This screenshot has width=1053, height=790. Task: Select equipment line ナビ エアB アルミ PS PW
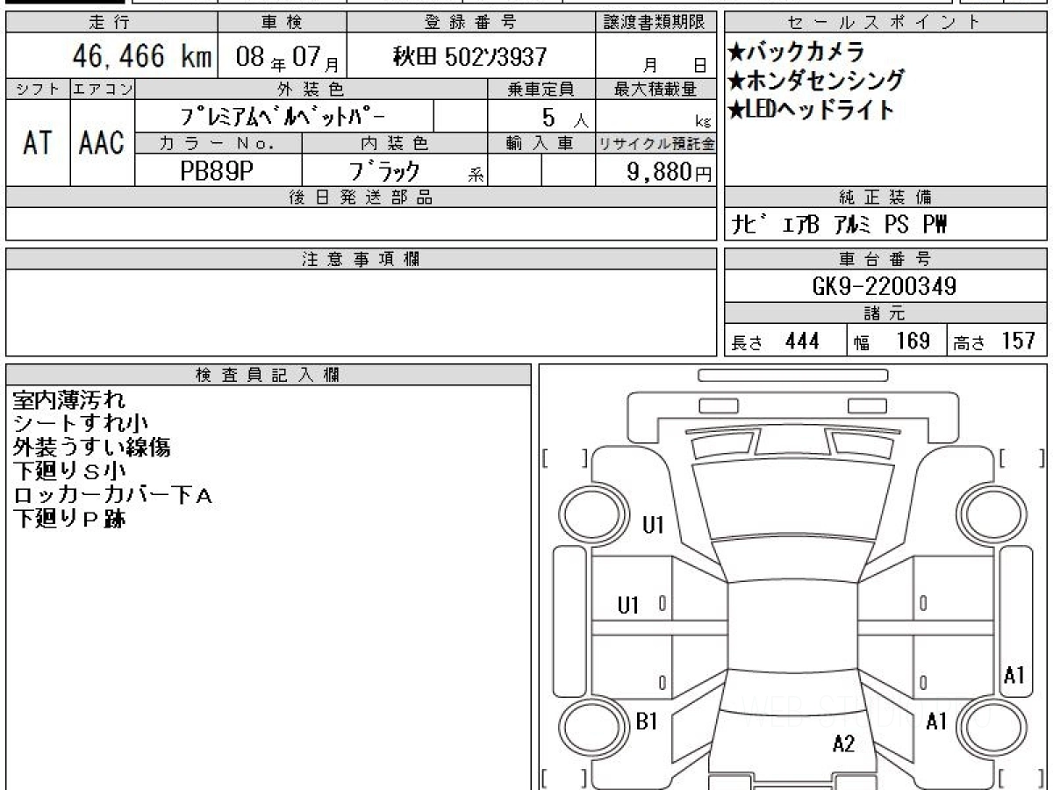[x=839, y=226]
